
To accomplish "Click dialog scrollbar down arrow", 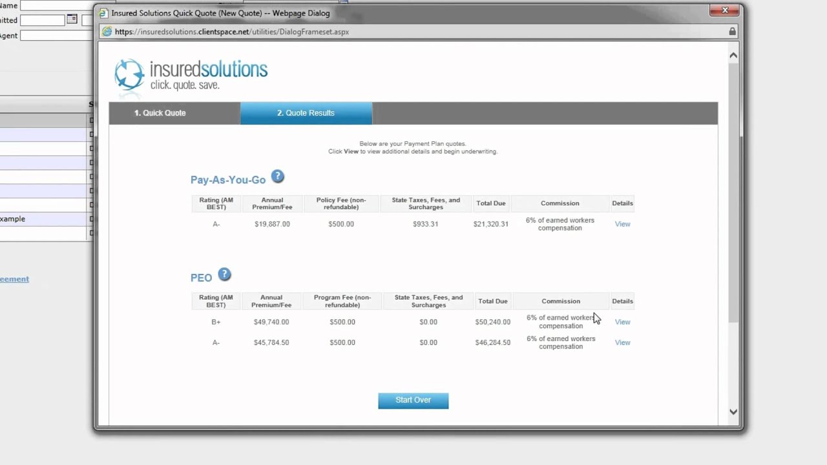I will pyautogui.click(x=733, y=411).
